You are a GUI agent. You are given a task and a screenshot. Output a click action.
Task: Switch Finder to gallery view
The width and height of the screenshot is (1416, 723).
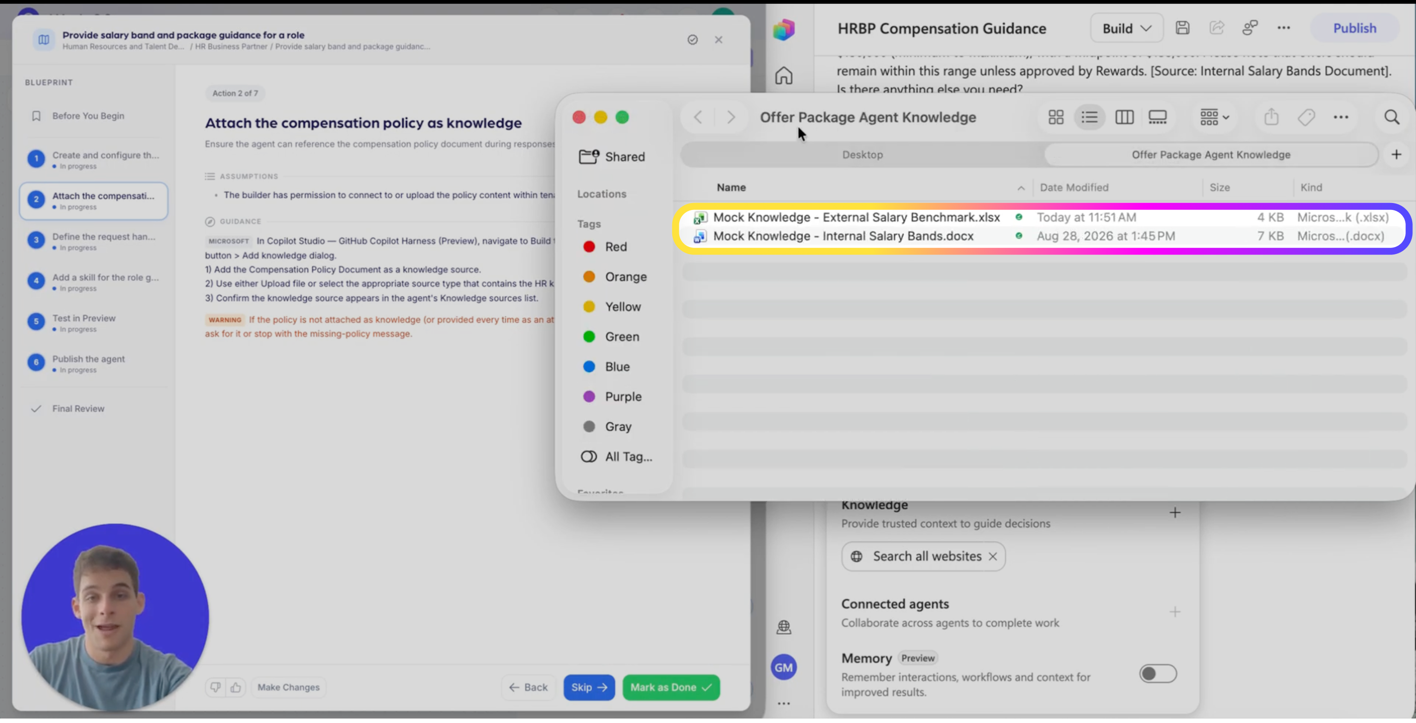[1158, 117]
